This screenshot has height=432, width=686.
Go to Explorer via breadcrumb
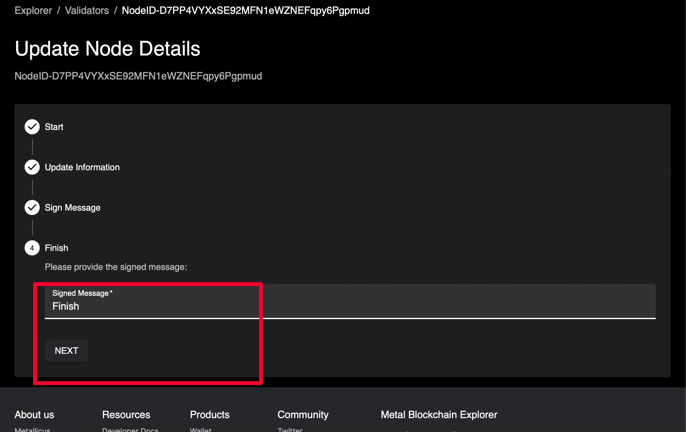[x=33, y=10]
